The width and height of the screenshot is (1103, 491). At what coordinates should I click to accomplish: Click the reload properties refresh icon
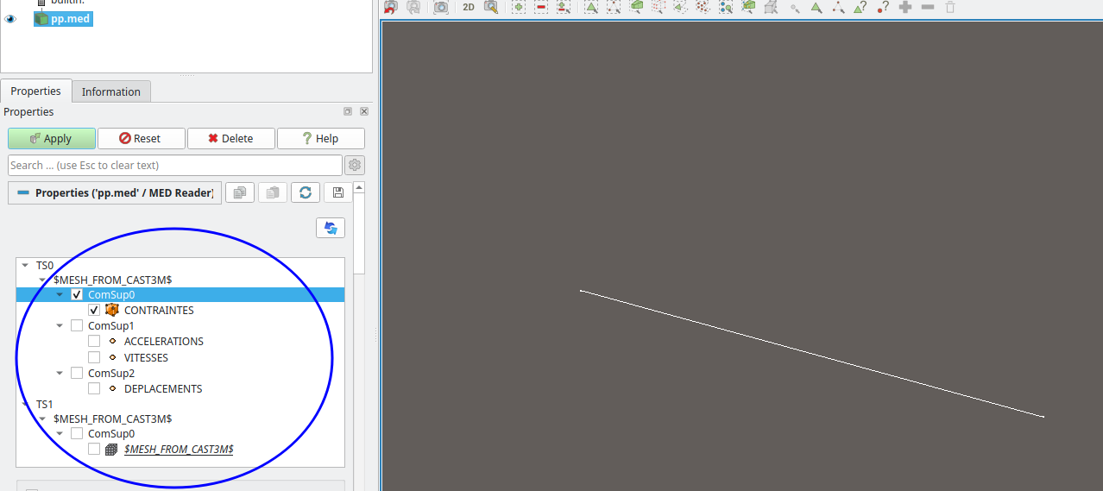[x=305, y=192]
